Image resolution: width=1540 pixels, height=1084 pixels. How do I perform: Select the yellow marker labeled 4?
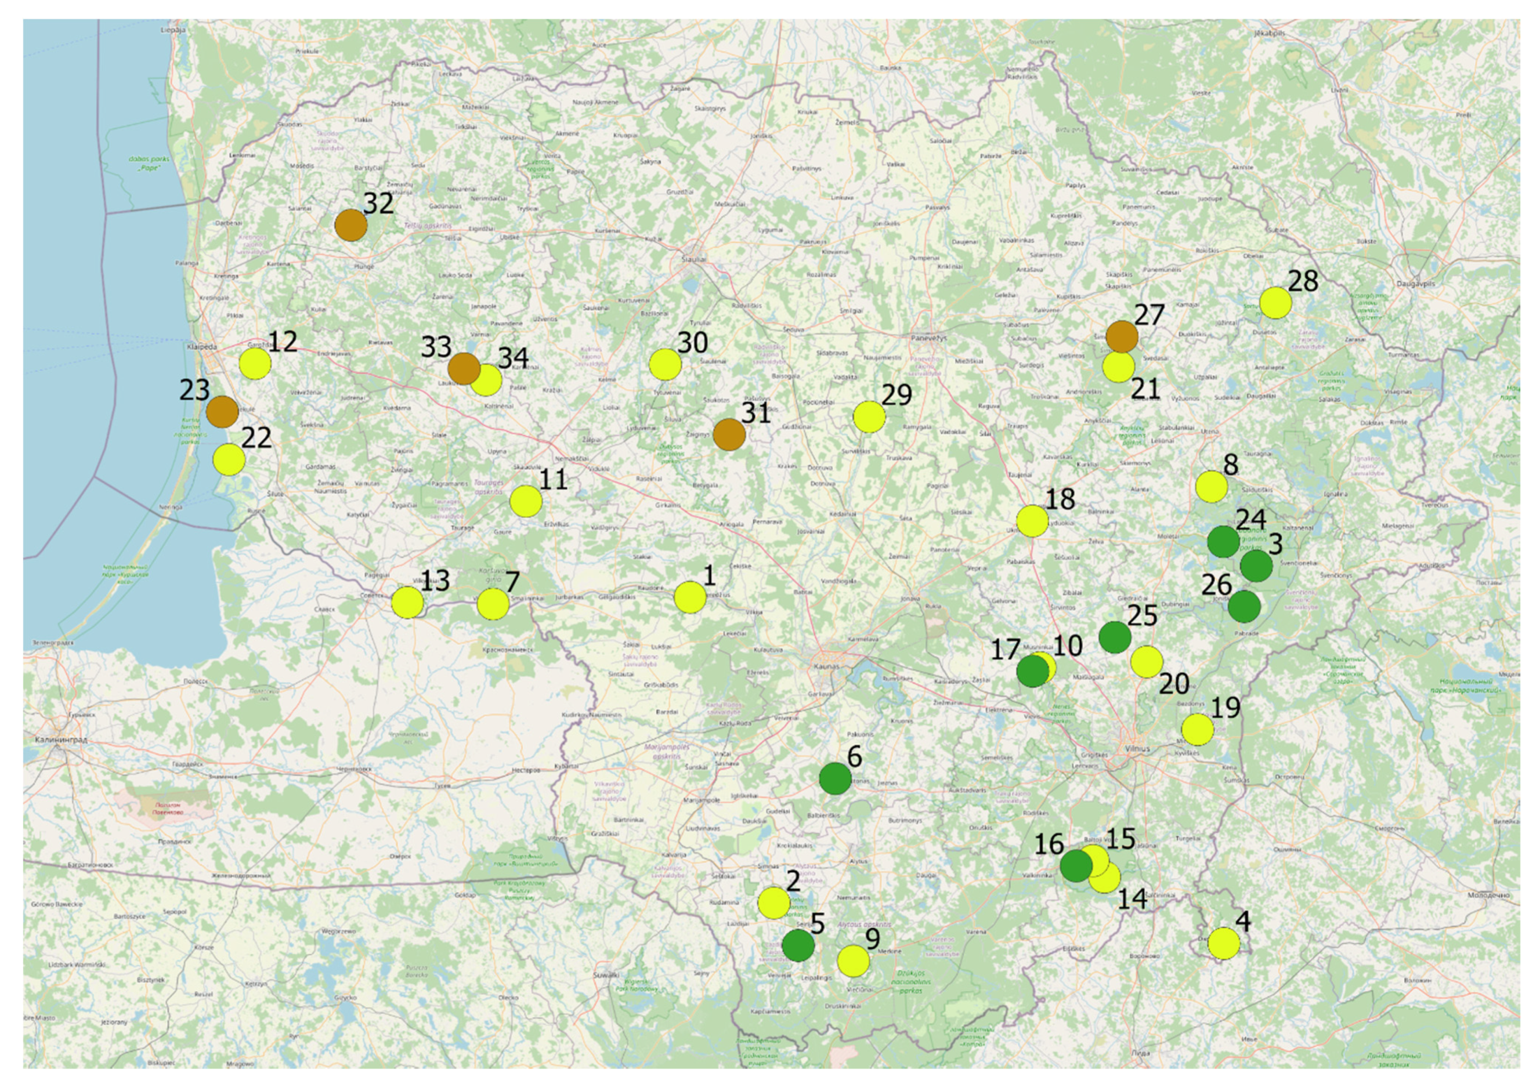(1223, 944)
